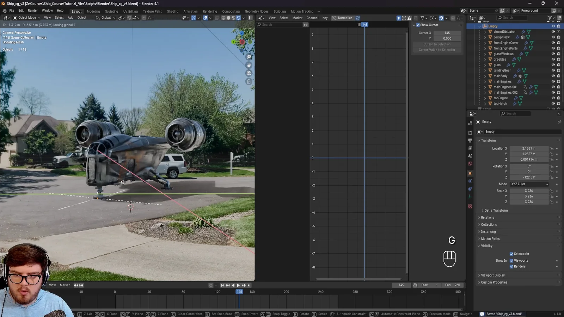Open the Object Mode dropdown
Screen dimensions: 564x317
(x=26, y=18)
